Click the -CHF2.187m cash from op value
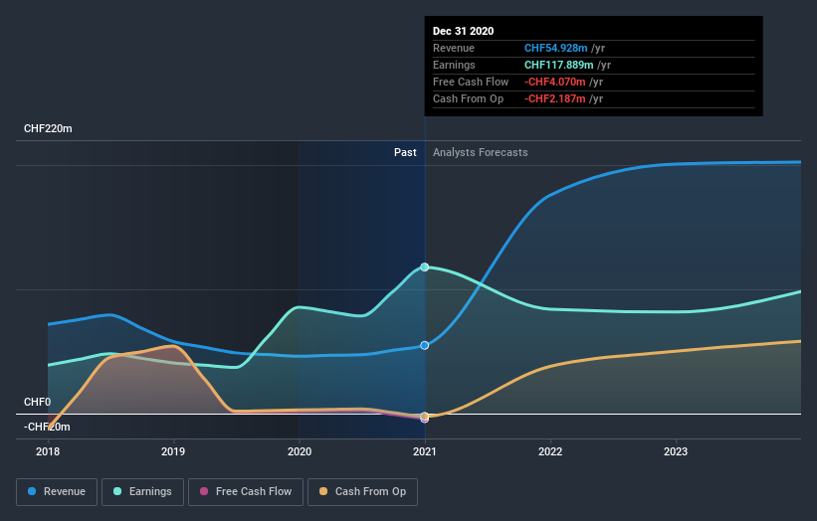 point(555,98)
